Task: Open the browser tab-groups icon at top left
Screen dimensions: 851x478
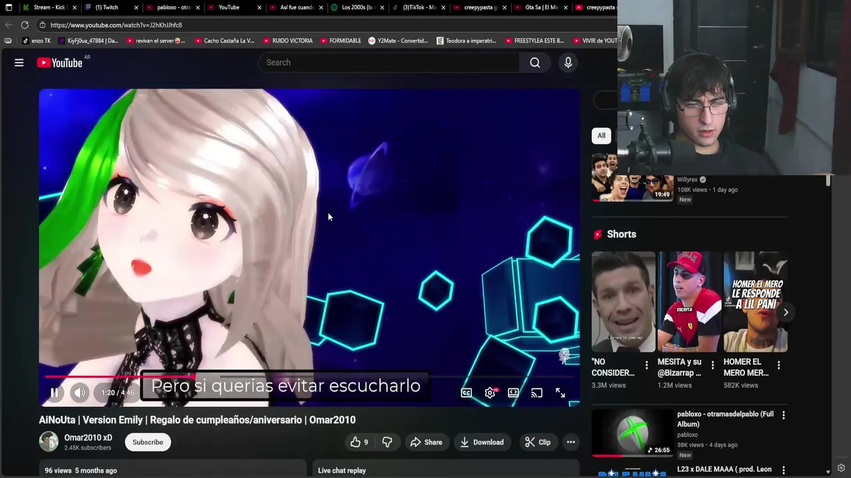Action: [x=9, y=7]
